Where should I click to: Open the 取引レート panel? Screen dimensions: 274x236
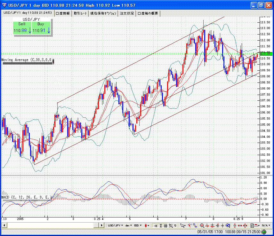80,13
